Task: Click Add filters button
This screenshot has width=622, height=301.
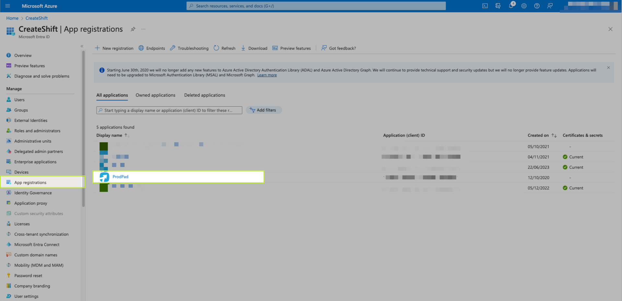Action: (x=264, y=110)
